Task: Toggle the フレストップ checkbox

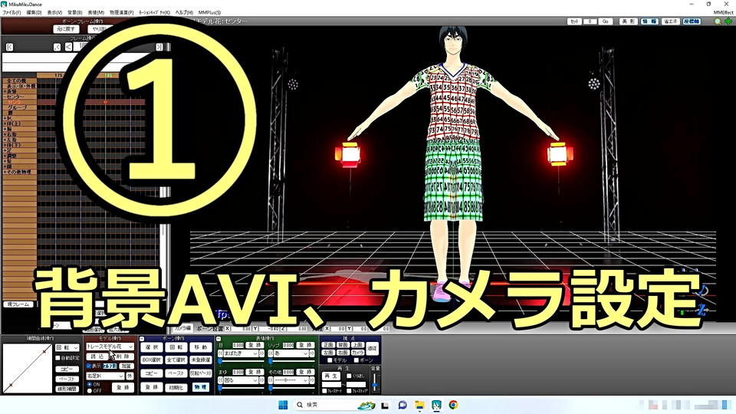Action: coord(350,390)
